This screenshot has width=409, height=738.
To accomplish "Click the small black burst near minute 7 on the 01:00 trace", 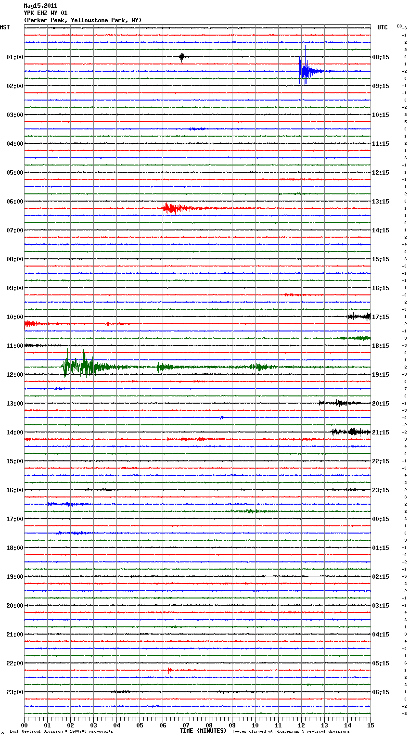I will click(182, 57).
